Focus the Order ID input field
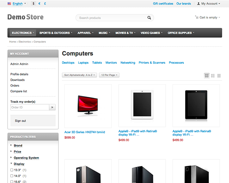The image size is (229, 183). point(30,107)
